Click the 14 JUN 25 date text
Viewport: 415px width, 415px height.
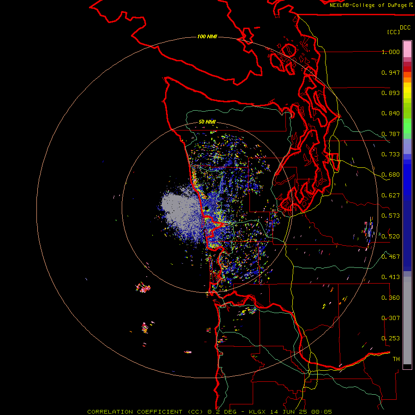[x=288, y=412]
